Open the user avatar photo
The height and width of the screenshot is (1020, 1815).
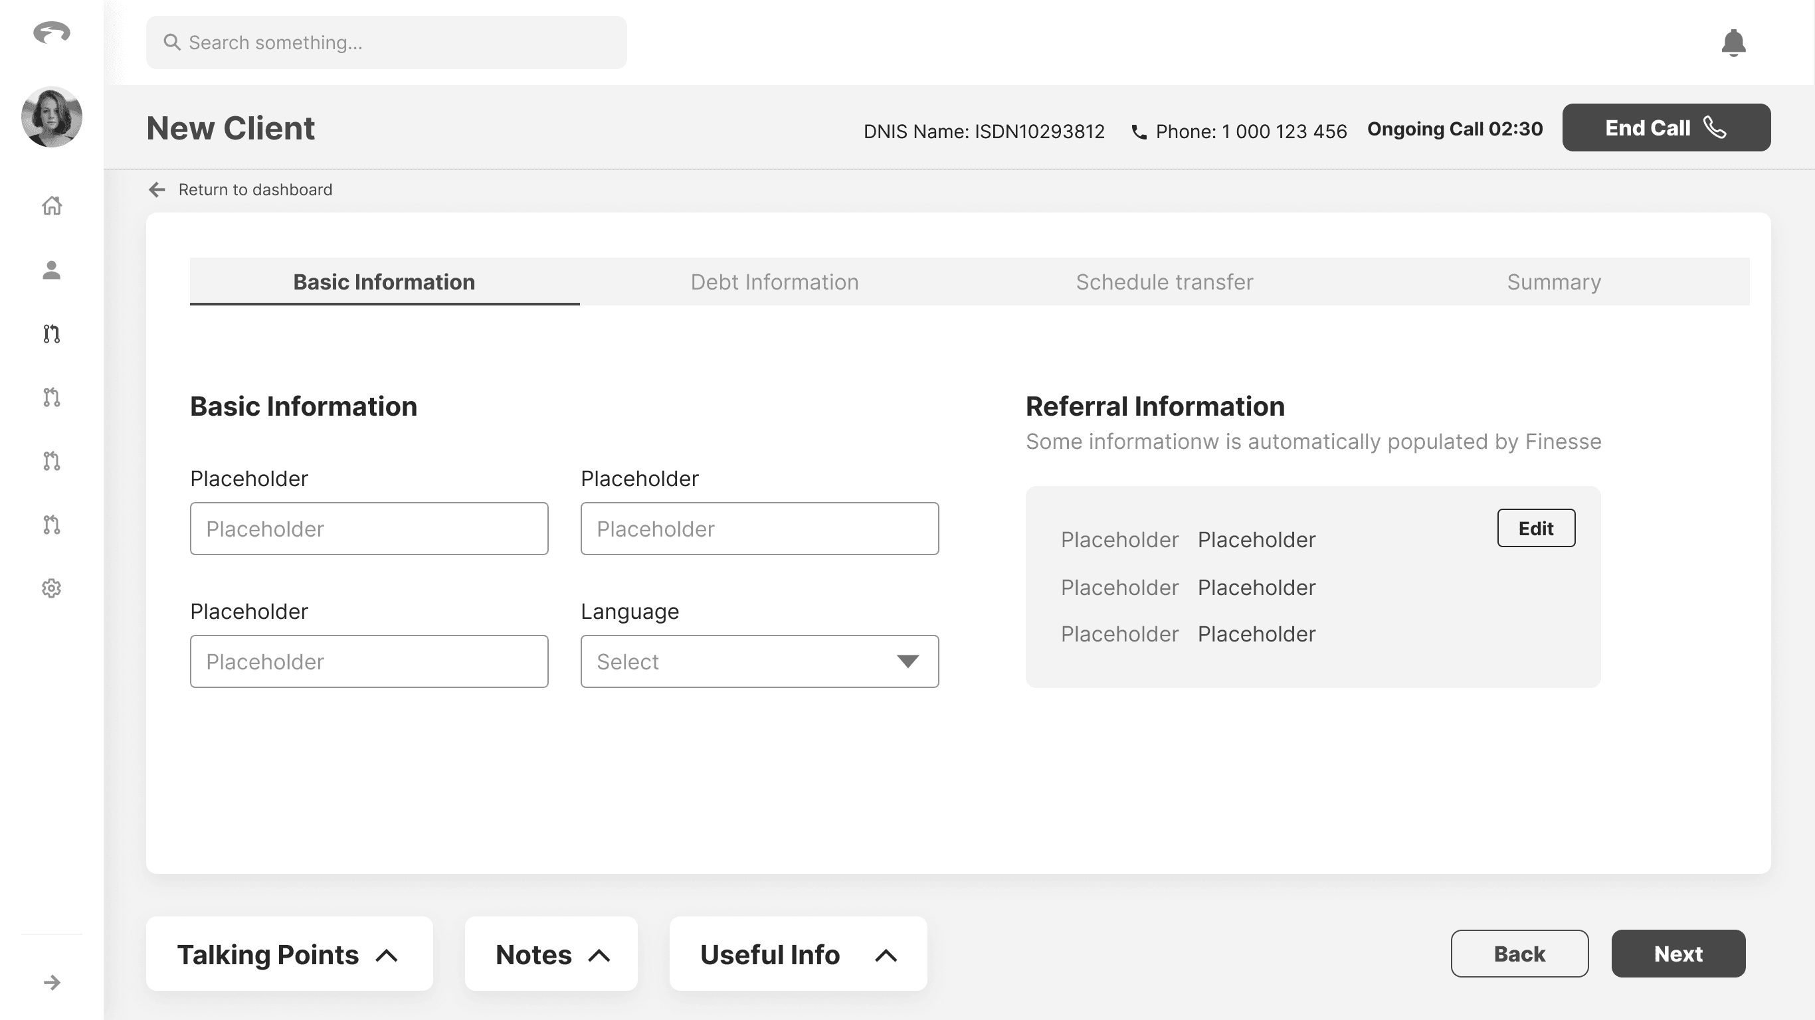pyautogui.click(x=51, y=117)
